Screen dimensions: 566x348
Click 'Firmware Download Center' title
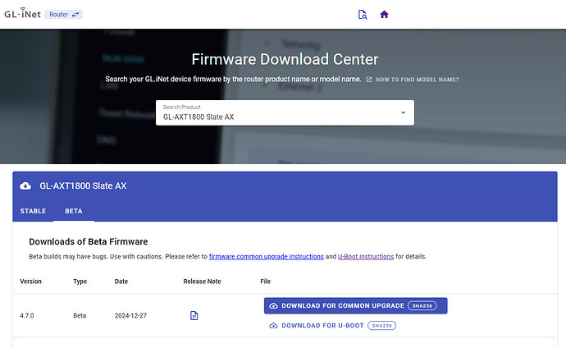point(285,59)
